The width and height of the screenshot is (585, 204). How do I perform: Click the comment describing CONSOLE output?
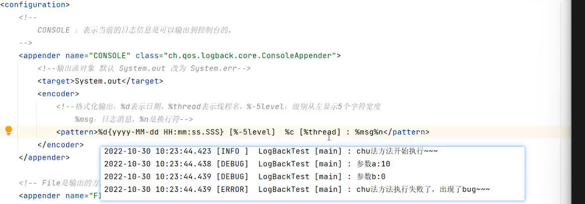coord(135,30)
